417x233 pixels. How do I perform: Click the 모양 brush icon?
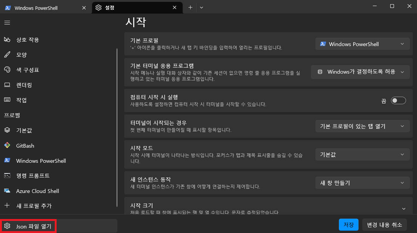[x=7, y=54]
